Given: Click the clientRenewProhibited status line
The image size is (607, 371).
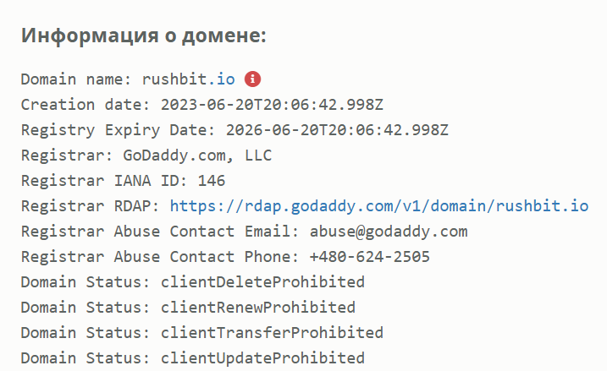Looking at the screenshot, I should tap(188, 307).
